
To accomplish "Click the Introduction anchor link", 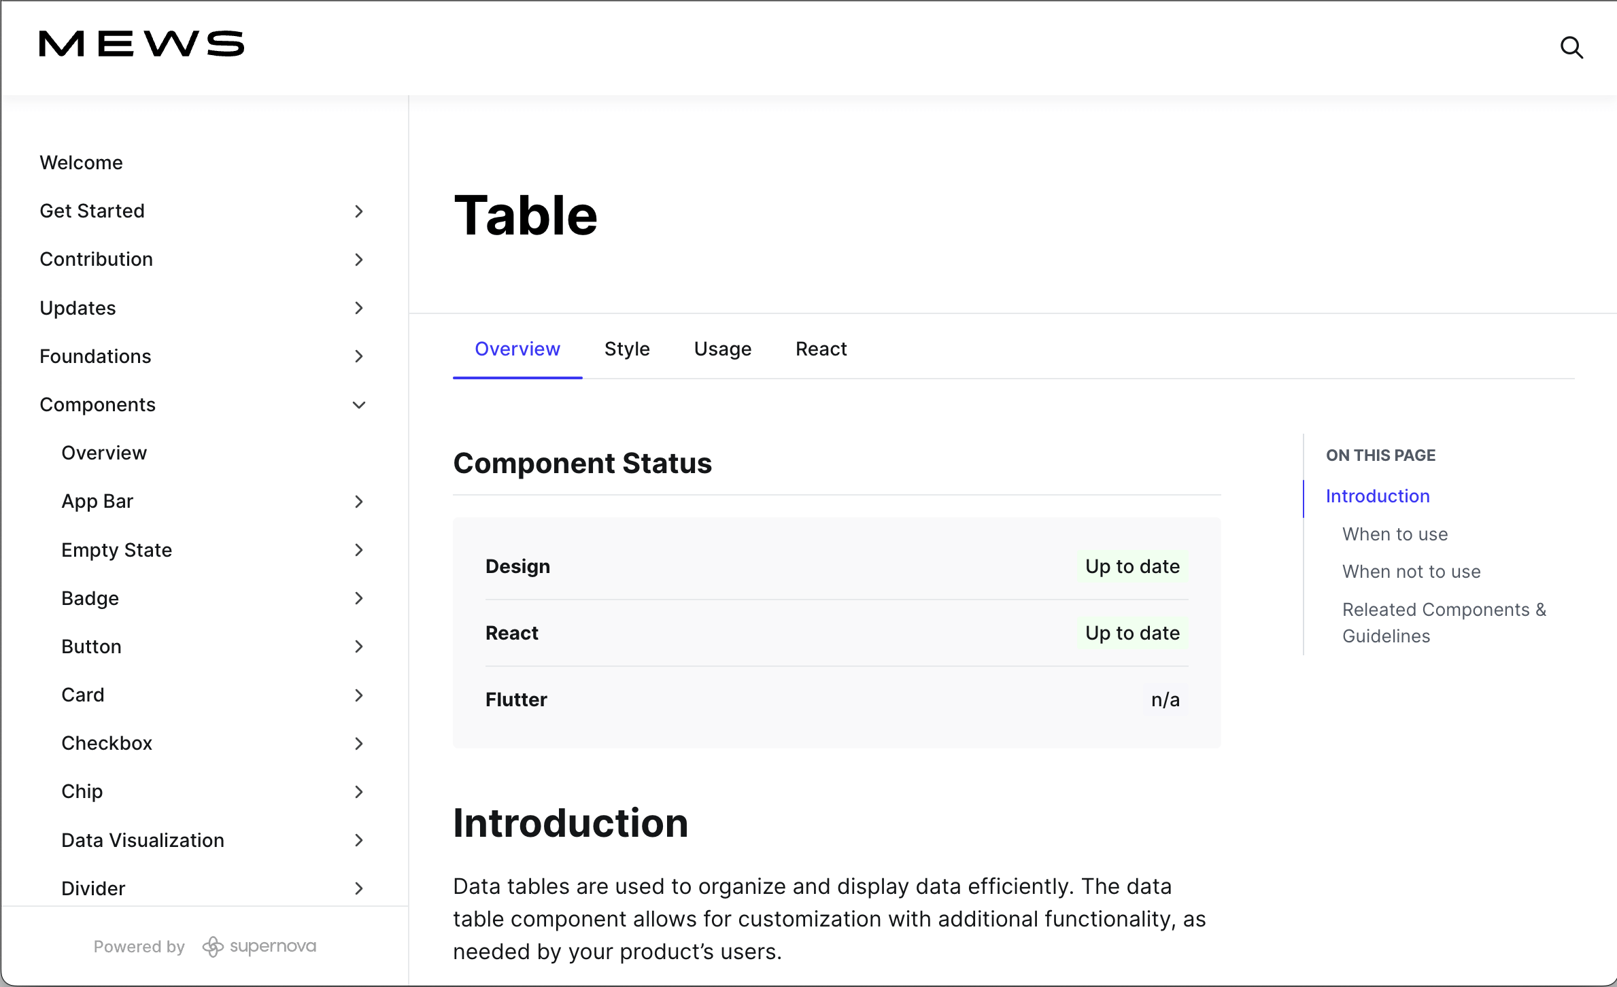I will coord(1378,496).
